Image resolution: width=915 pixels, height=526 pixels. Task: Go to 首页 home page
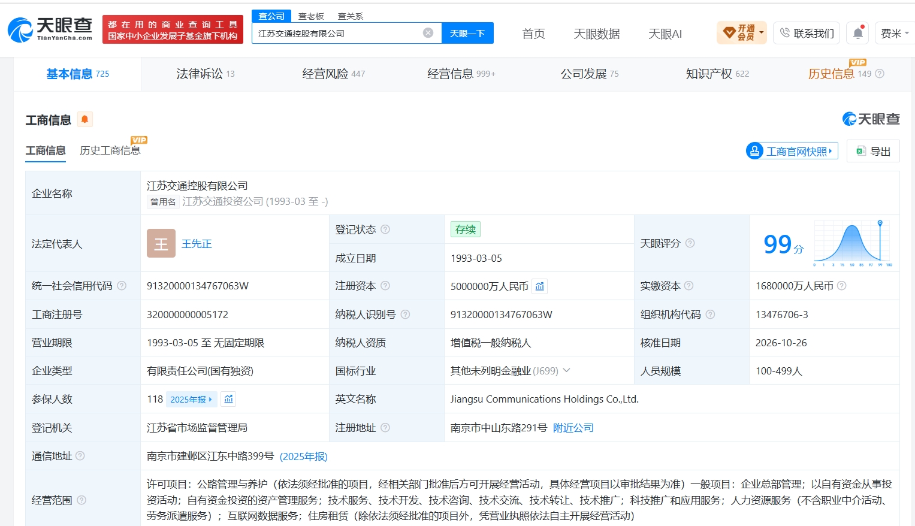(533, 34)
